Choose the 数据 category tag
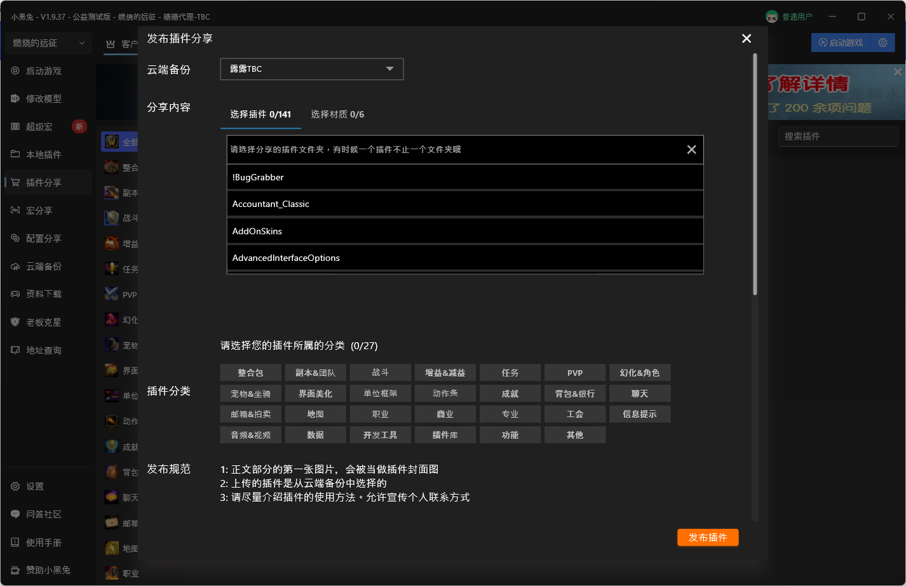 (x=316, y=435)
